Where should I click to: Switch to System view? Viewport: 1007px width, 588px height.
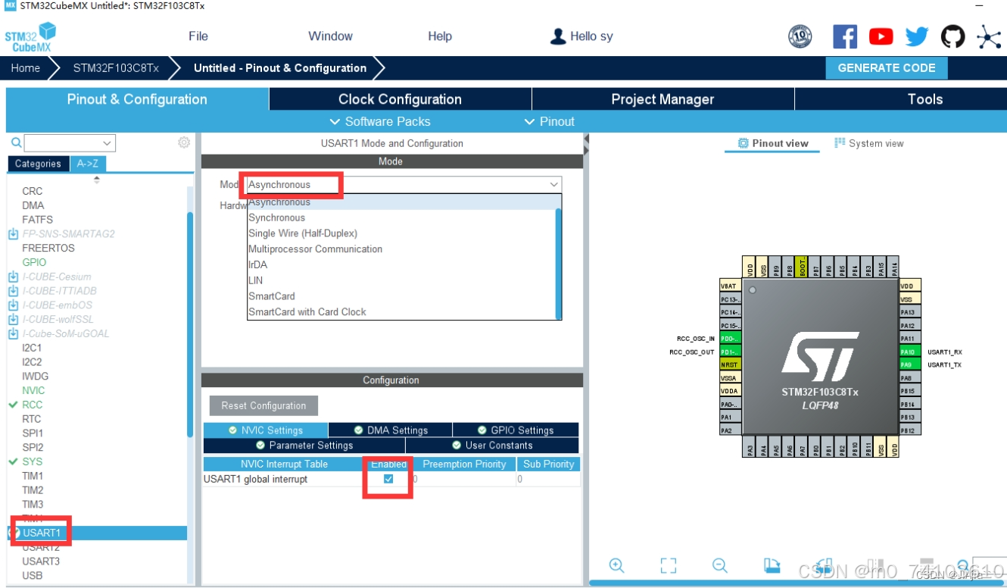coord(869,143)
